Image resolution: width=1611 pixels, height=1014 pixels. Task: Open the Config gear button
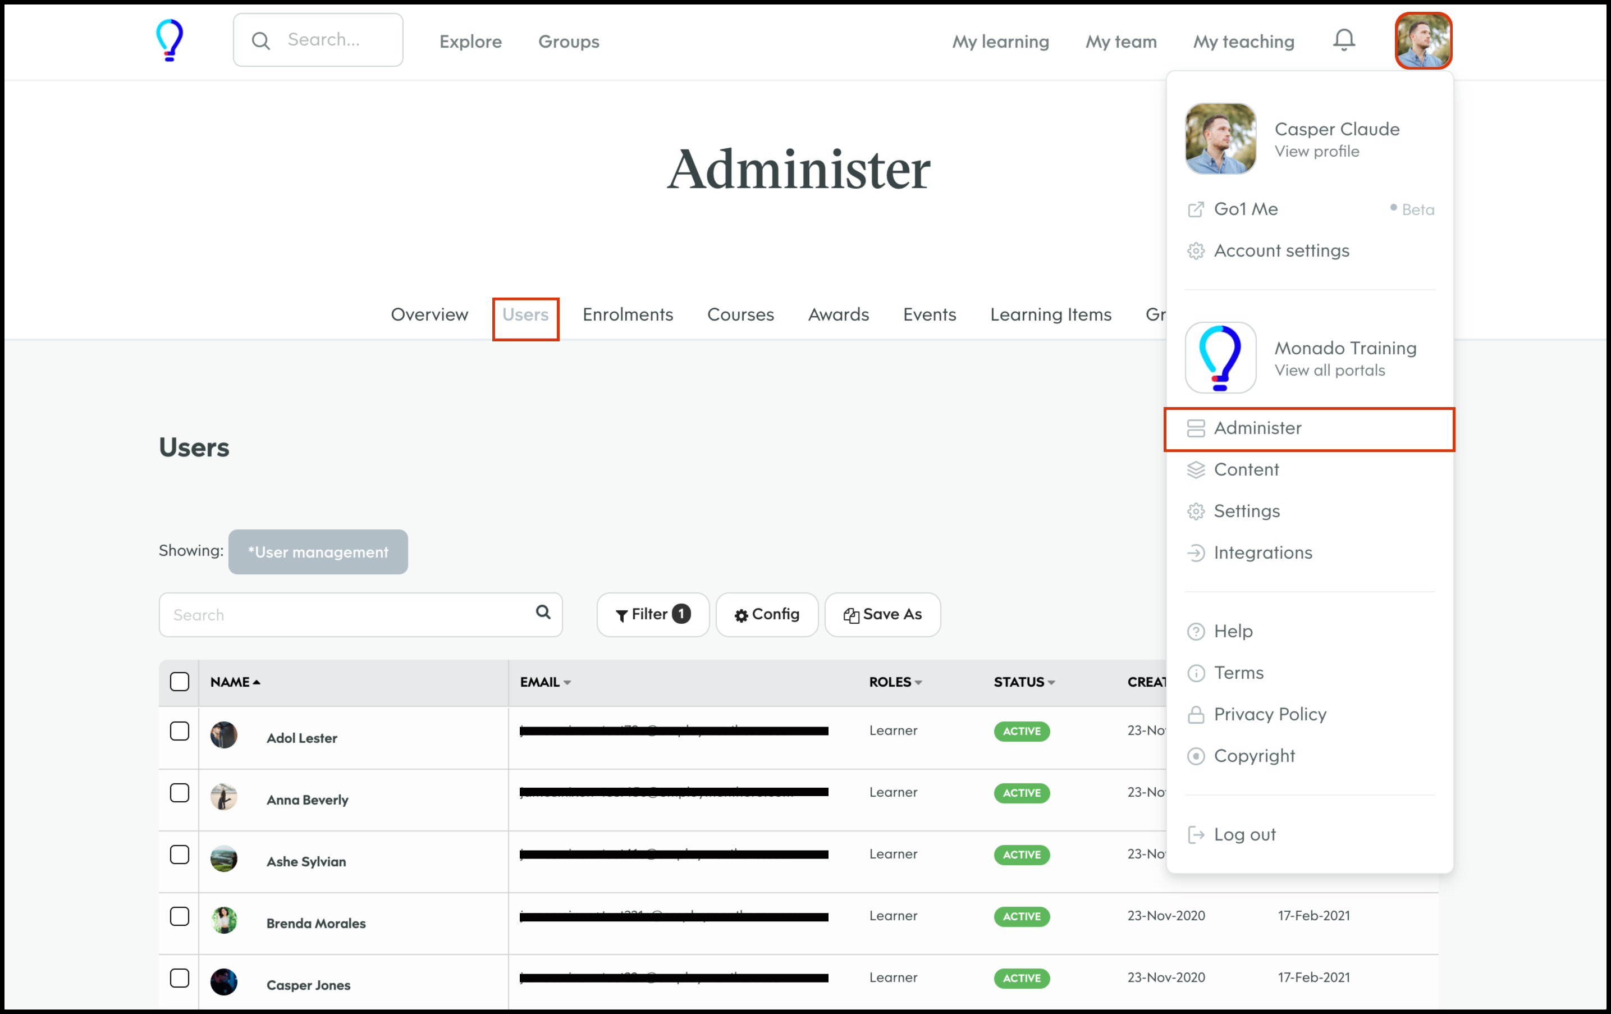(767, 614)
